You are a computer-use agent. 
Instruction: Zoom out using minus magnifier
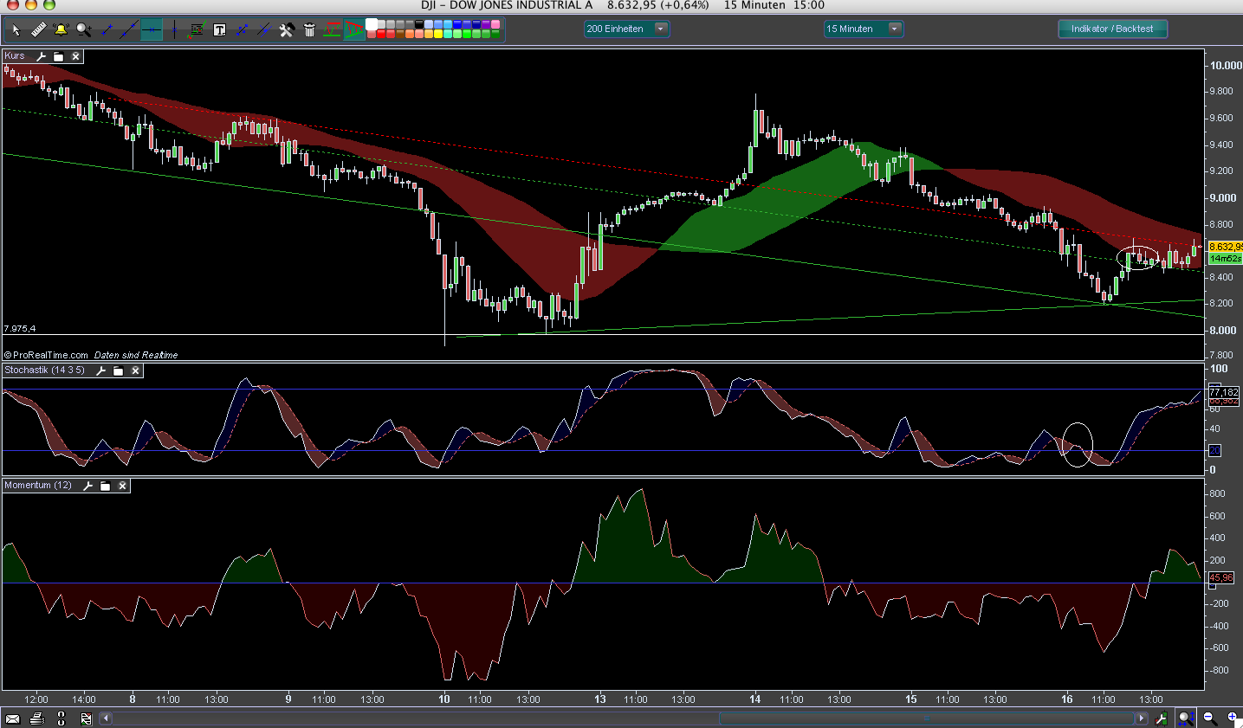pos(1210,718)
